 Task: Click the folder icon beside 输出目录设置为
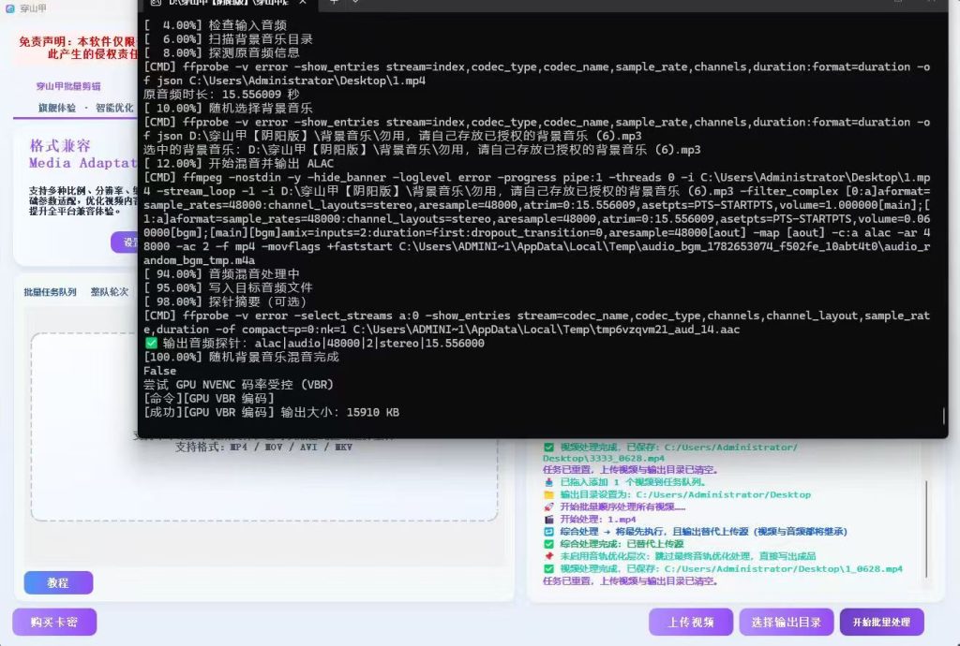[548, 494]
